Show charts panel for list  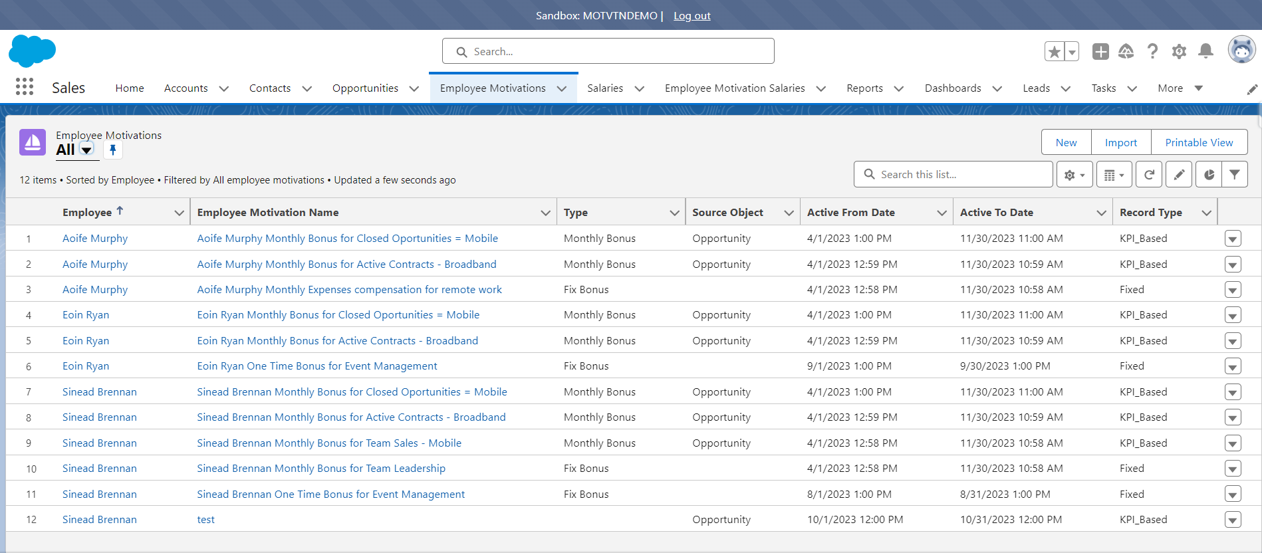[x=1209, y=174]
